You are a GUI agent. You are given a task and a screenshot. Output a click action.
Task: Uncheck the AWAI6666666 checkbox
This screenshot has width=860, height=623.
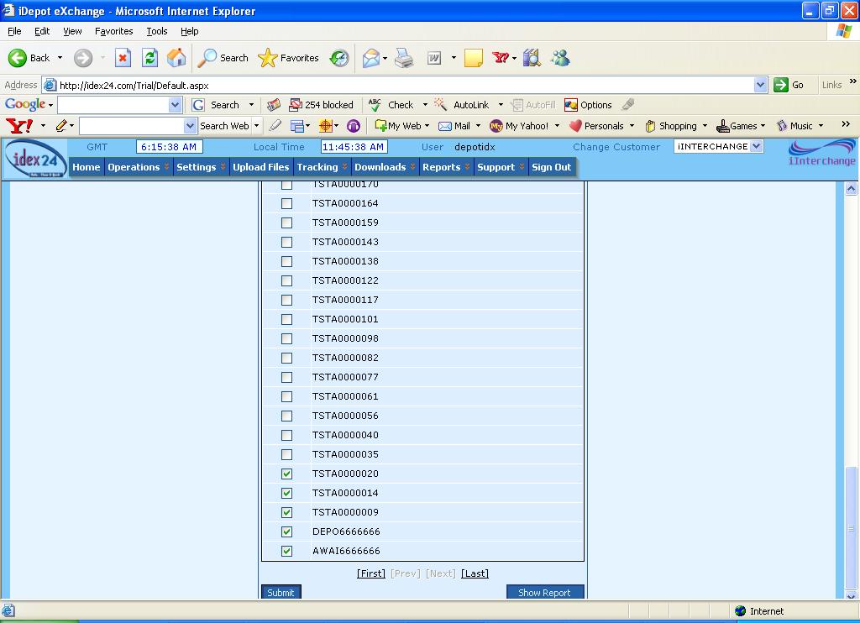286,552
